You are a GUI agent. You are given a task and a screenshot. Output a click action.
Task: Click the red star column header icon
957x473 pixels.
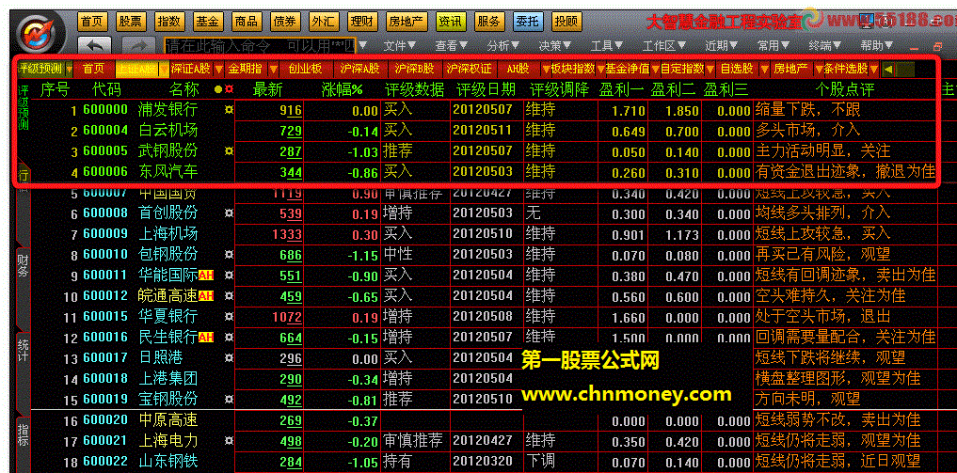229,89
